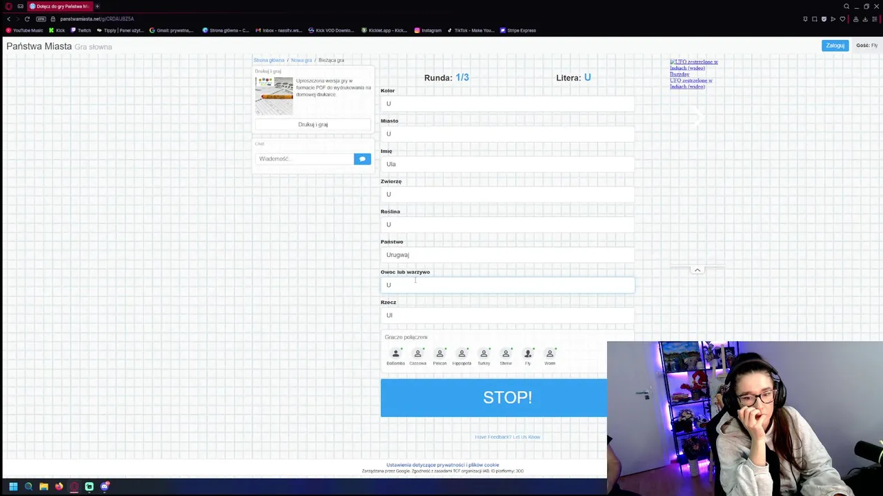The height and width of the screenshot is (496, 883).
Task: Click the Roślina answer field
Action: (508, 225)
